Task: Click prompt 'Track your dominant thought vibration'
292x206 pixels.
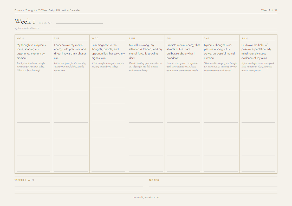Action: point(31,67)
